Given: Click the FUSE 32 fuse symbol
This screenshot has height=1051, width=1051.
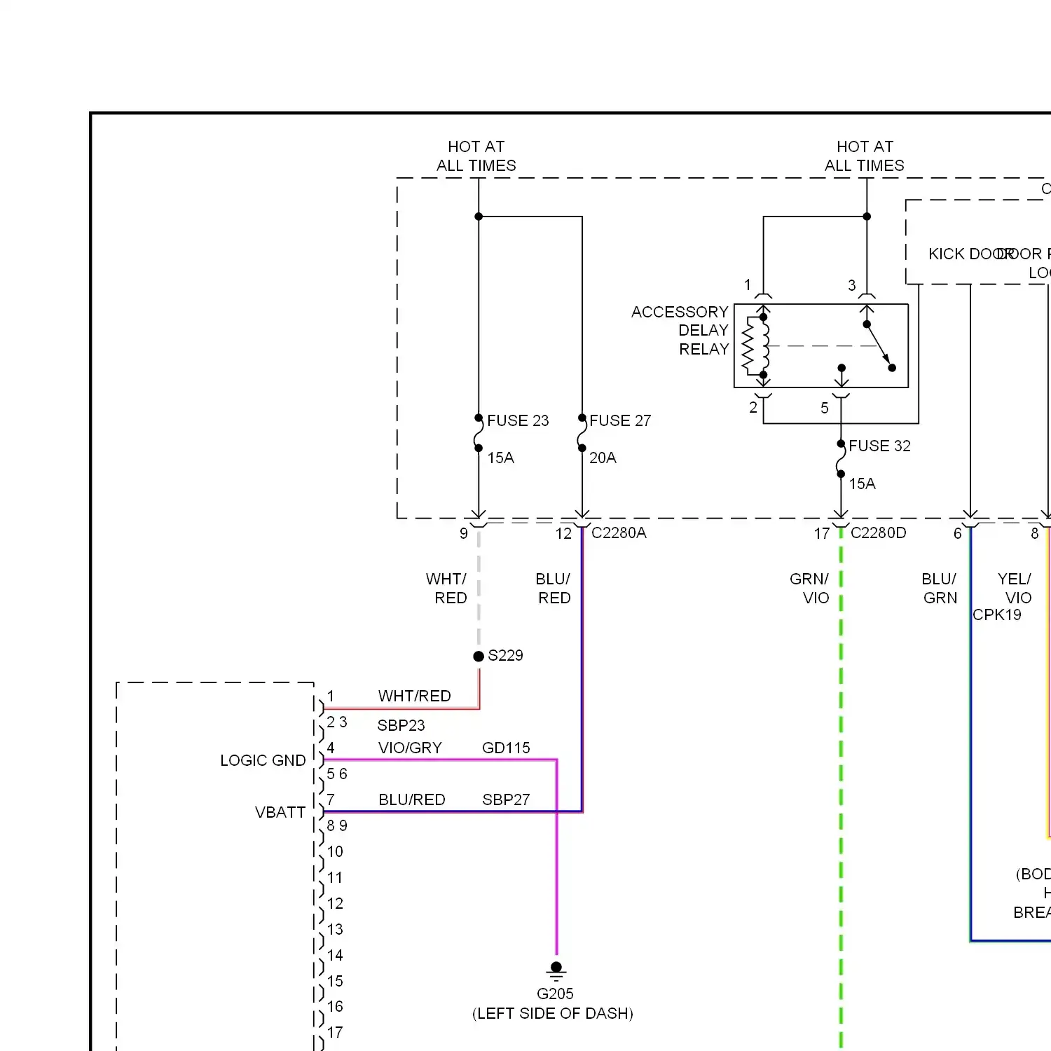Looking at the screenshot, I should tap(841, 459).
